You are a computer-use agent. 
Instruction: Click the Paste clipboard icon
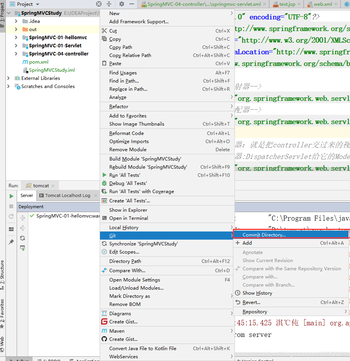point(104,63)
